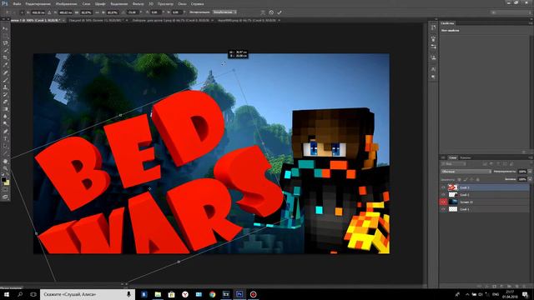The width and height of the screenshot is (534, 300).
Task: Lock transparent pixels on the layer
Action: pos(459,179)
